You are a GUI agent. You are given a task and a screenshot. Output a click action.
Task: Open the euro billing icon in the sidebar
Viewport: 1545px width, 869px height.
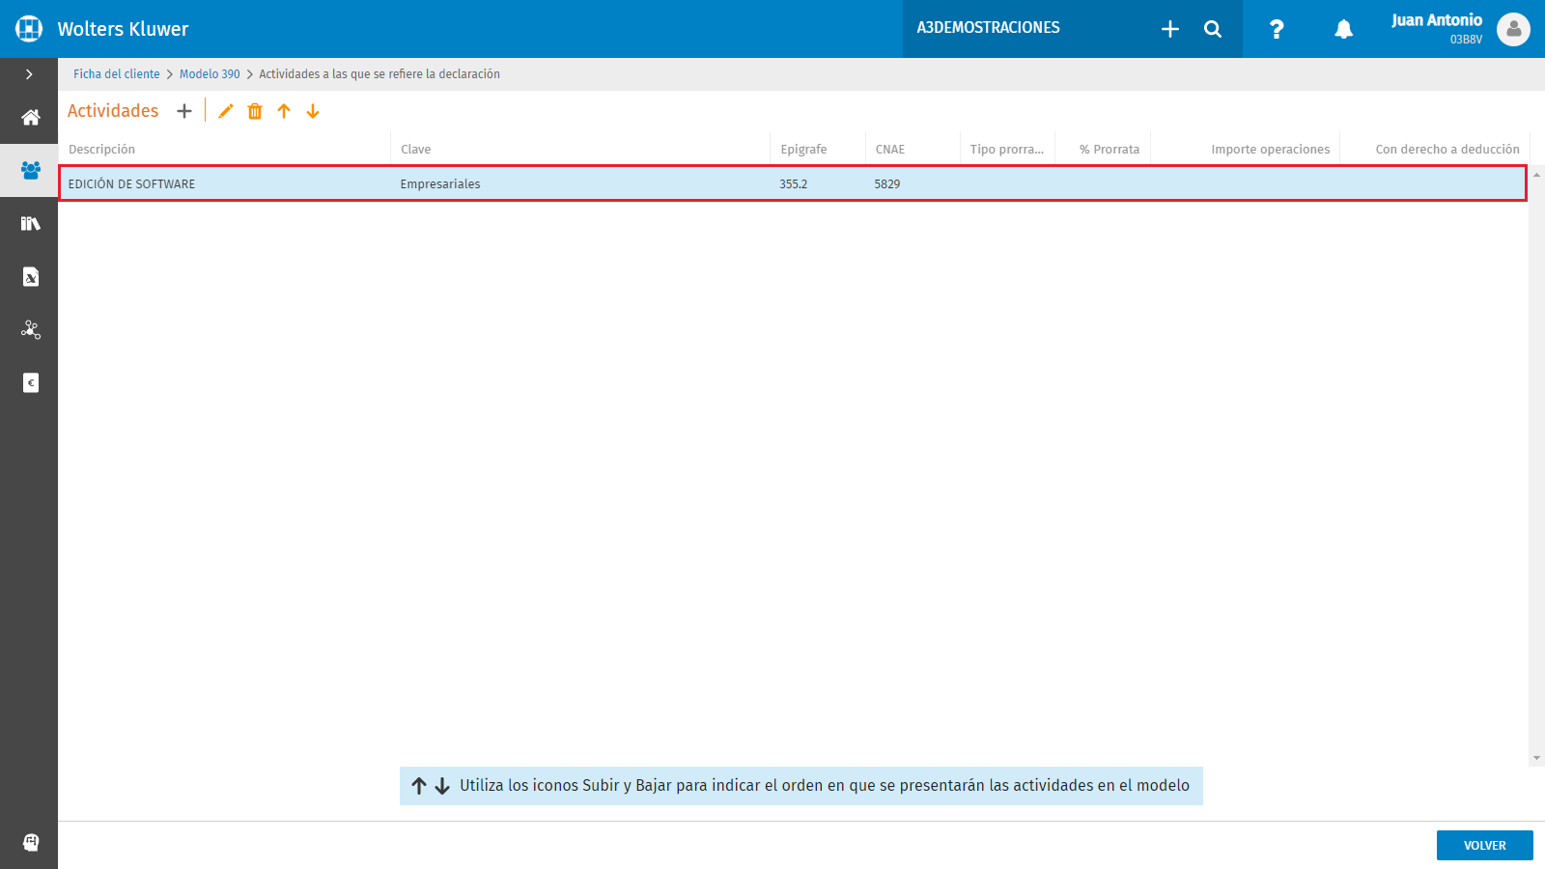tap(29, 382)
